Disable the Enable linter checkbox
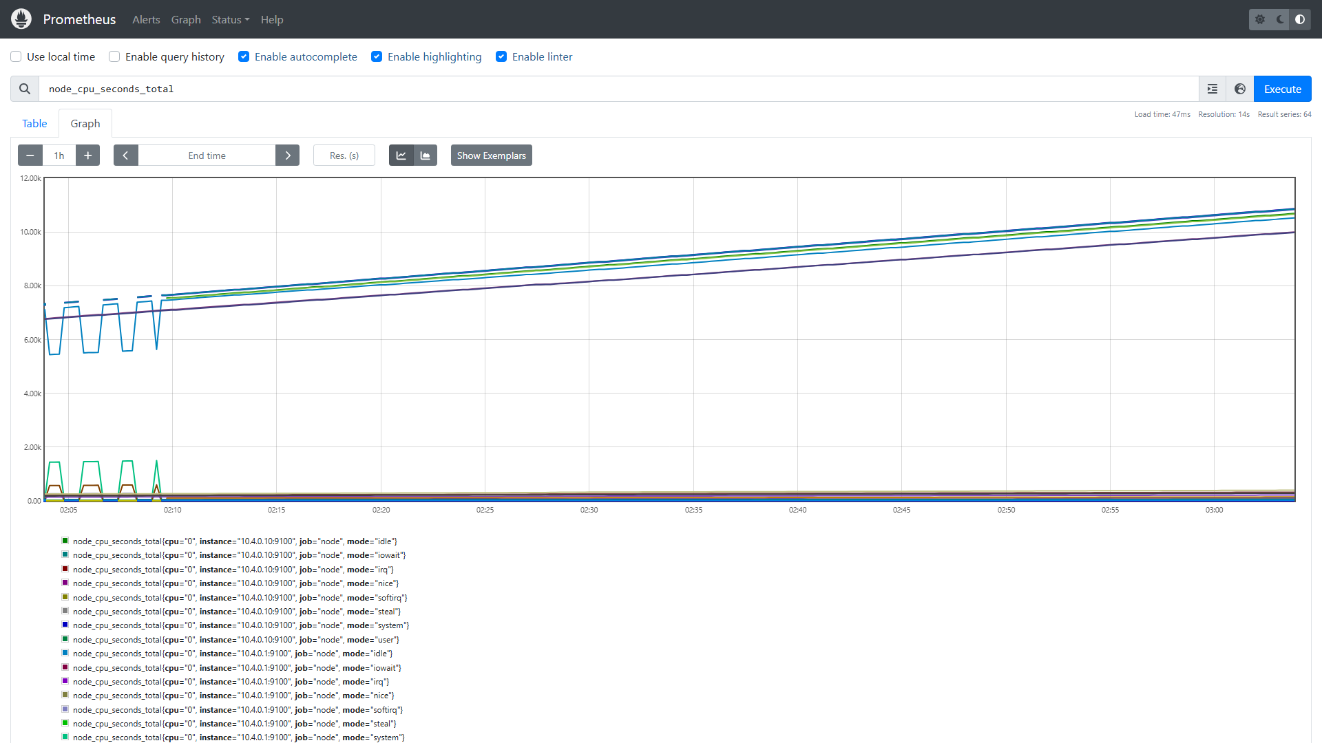The image size is (1322, 743). click(x=501, y=56)
